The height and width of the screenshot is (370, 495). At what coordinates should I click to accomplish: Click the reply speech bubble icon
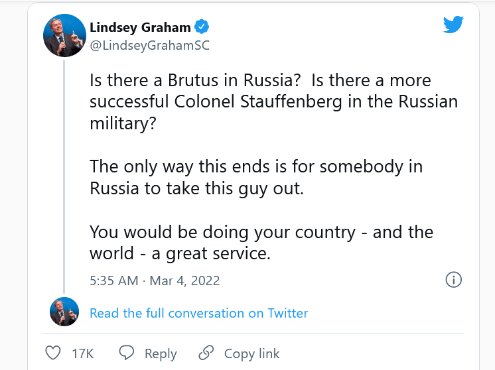point(126,353)
